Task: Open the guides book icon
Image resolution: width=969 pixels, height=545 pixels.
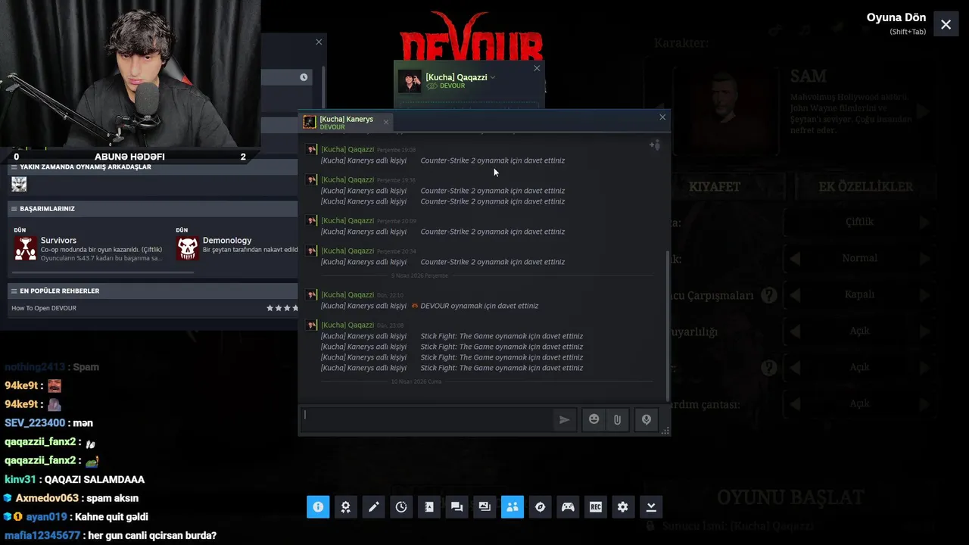Action: (x=429, y=507)
